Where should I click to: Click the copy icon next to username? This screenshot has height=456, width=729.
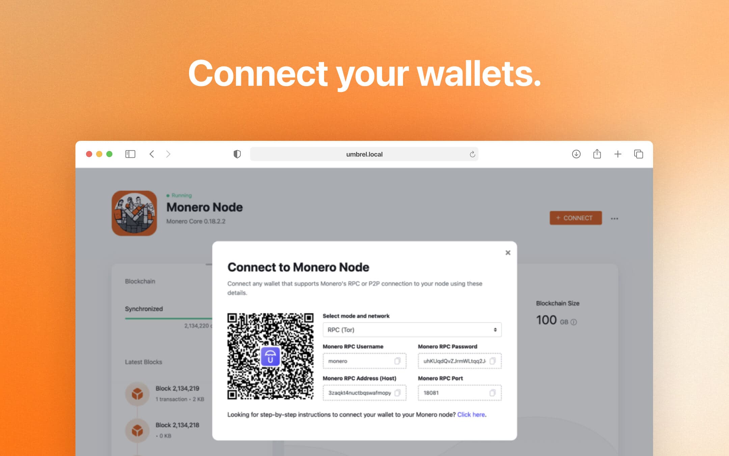point(399,361)
